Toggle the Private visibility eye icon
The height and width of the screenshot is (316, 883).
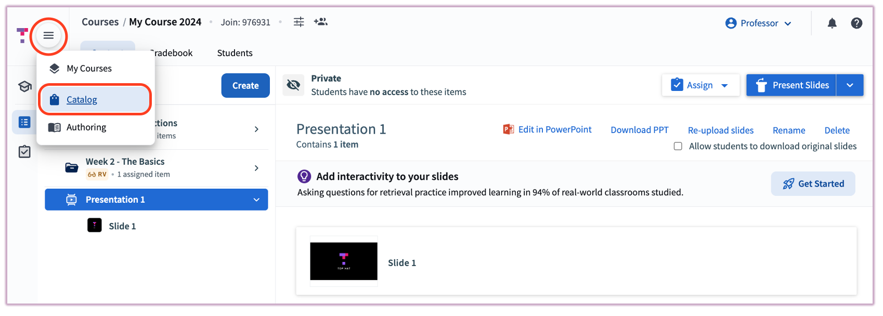tap(293, 85)
